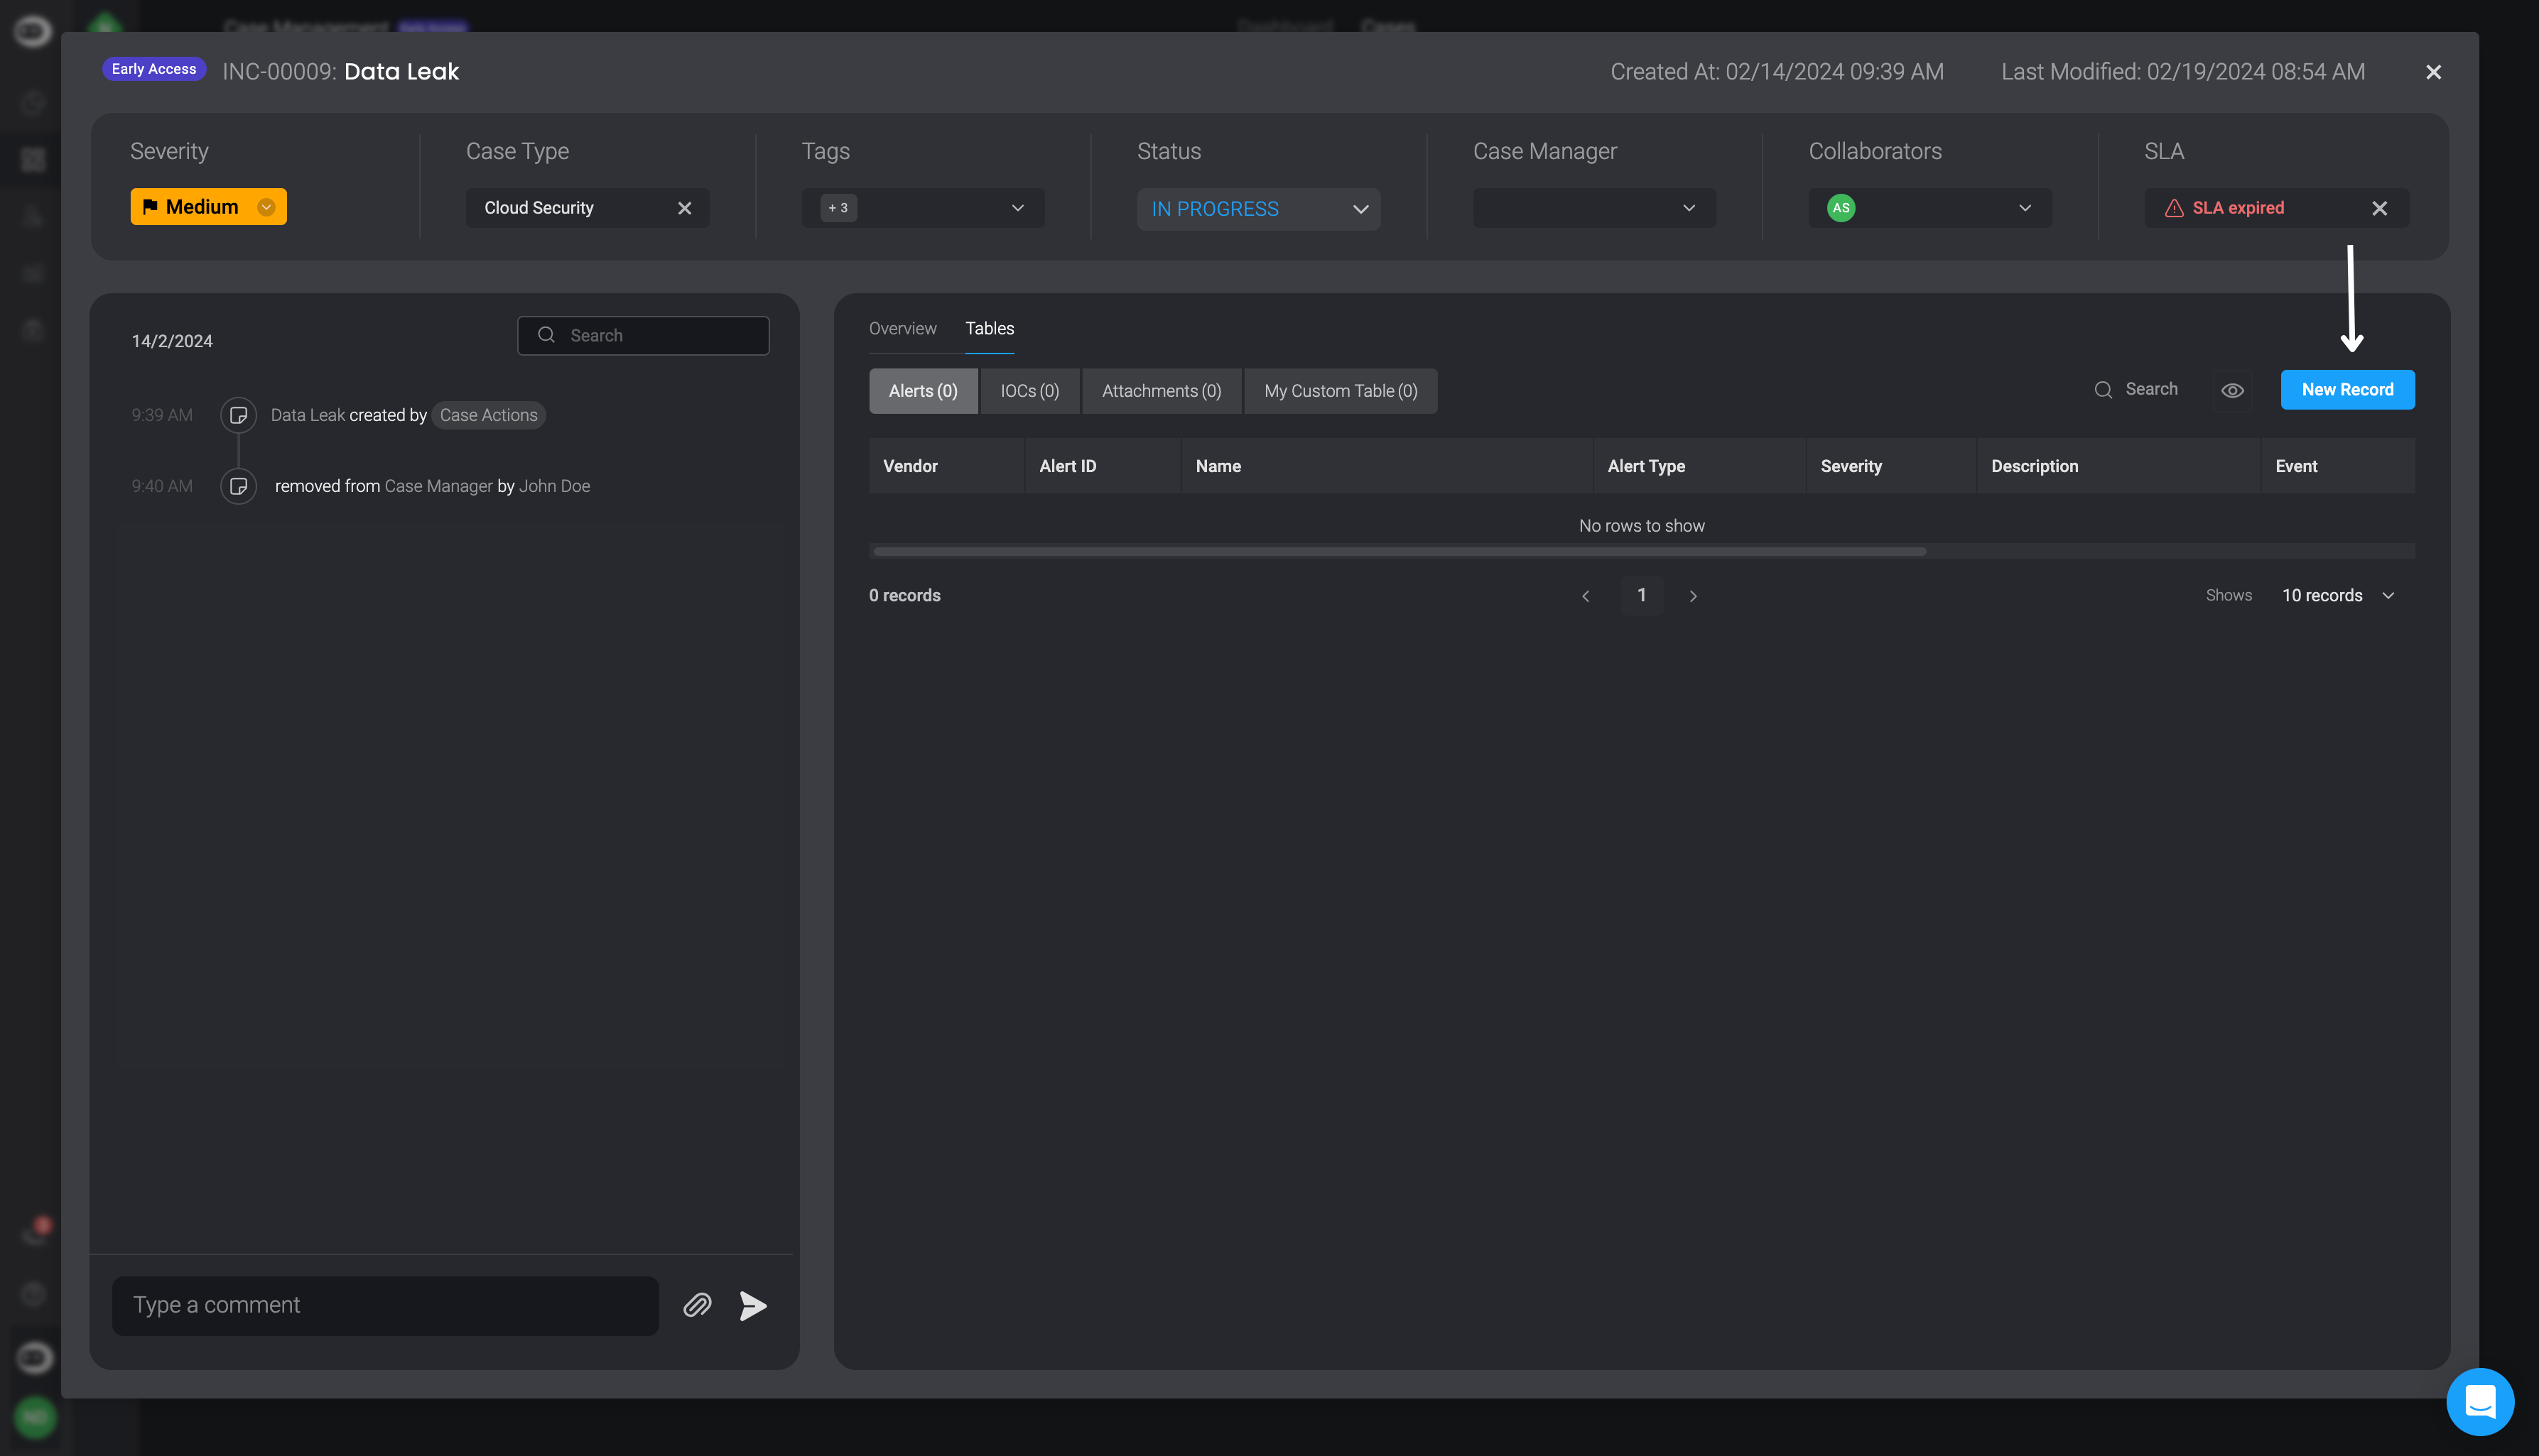Click the note icon for 9:40 AM event
Image resolution: width=2539 pixels, height=1456 pixels.
[x=238, y=486]
